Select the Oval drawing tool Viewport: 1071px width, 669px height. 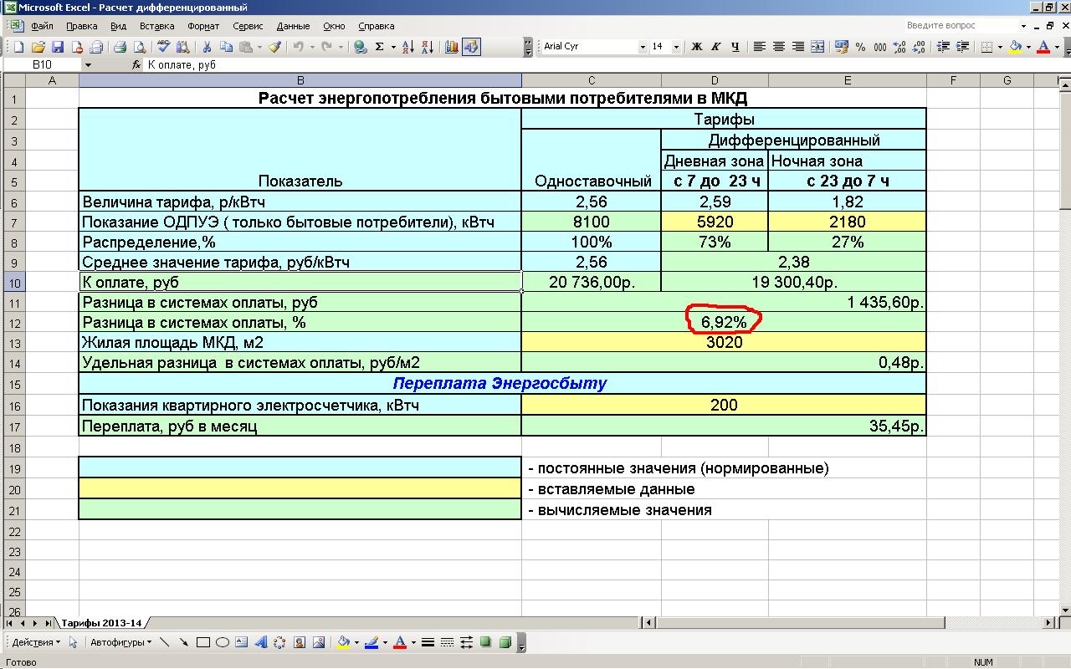tap(223, 642)
